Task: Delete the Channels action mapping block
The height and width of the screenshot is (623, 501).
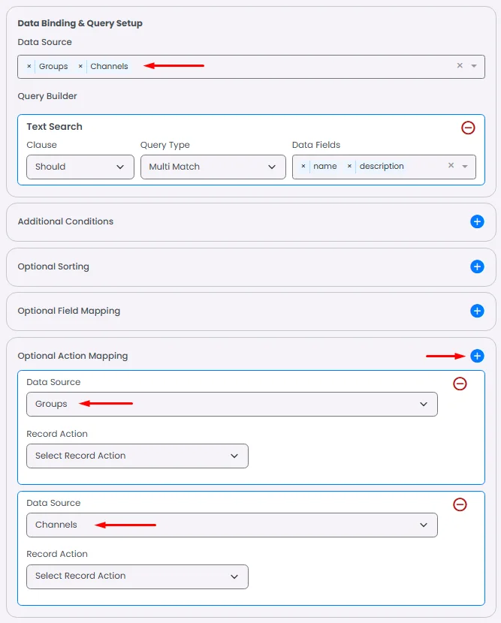Action: tap(460, 504)
